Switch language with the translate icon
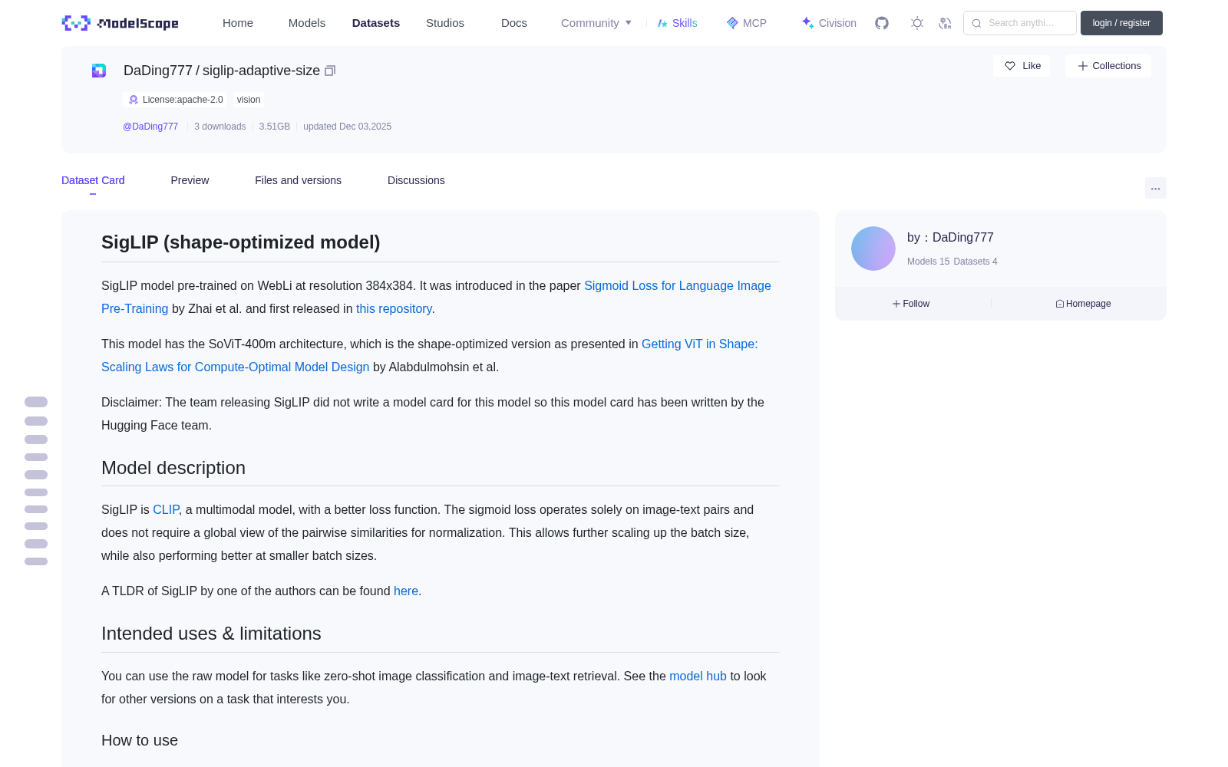 [946, 23]
